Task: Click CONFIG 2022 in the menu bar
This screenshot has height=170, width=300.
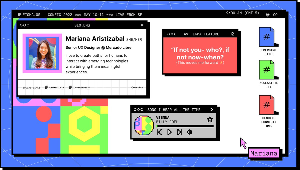Action: click(59, 15)
